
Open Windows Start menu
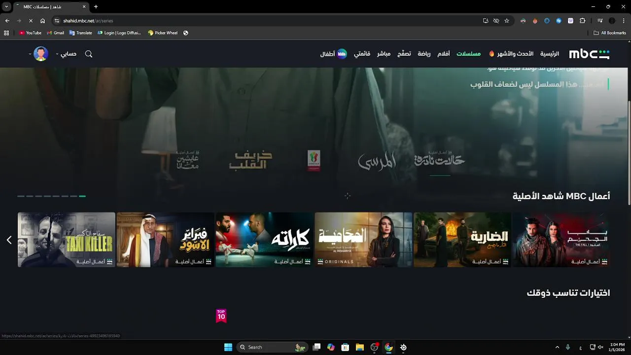click(x=228, y=347)
